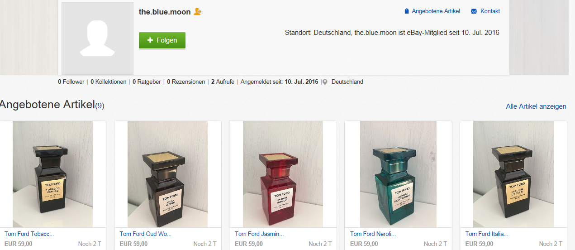Click the new member badge icon beside username
The height and width of the screenshot is (250, 575).
click(x=197, y=12)
